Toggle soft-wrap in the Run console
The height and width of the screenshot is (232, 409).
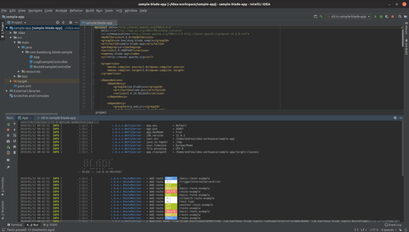pos(15,135)
